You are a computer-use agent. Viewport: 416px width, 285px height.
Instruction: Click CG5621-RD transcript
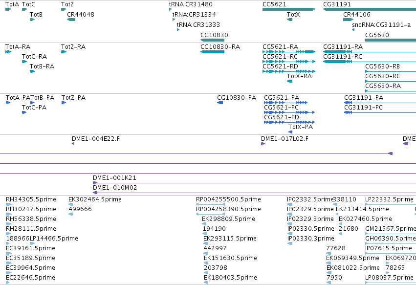tap(289, 71)
